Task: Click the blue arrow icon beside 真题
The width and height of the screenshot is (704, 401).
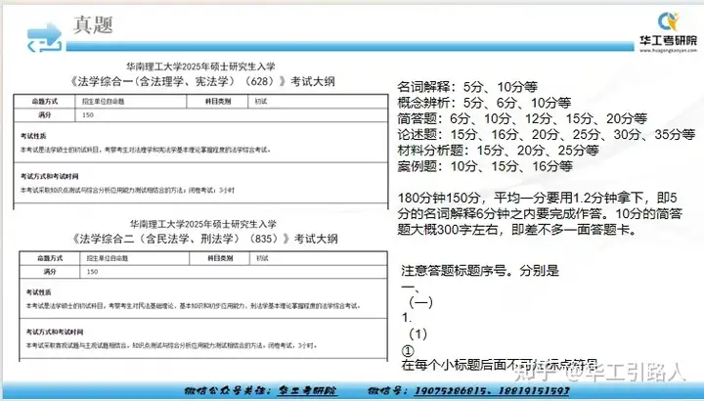Action: click(44, 37)
